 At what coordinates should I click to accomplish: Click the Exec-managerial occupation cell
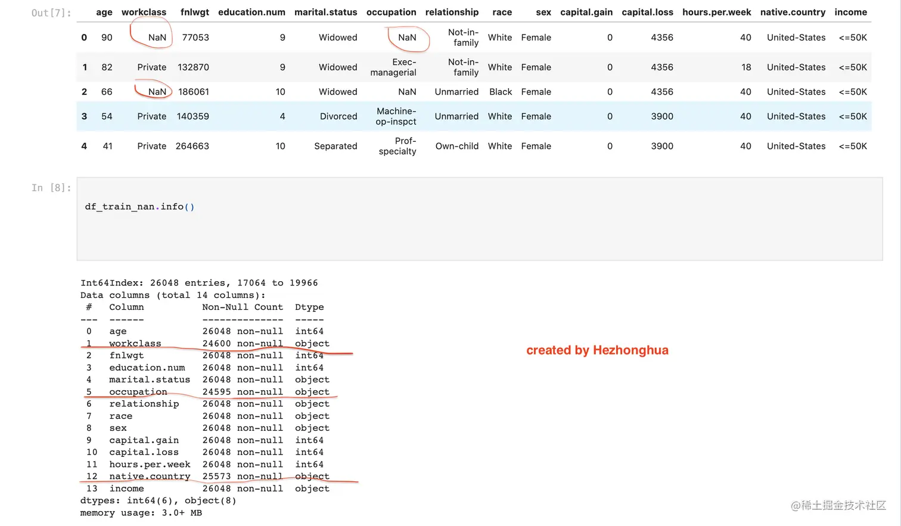tap(393, 67)
